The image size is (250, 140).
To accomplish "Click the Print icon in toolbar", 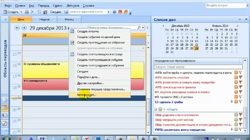I will 27,12.
